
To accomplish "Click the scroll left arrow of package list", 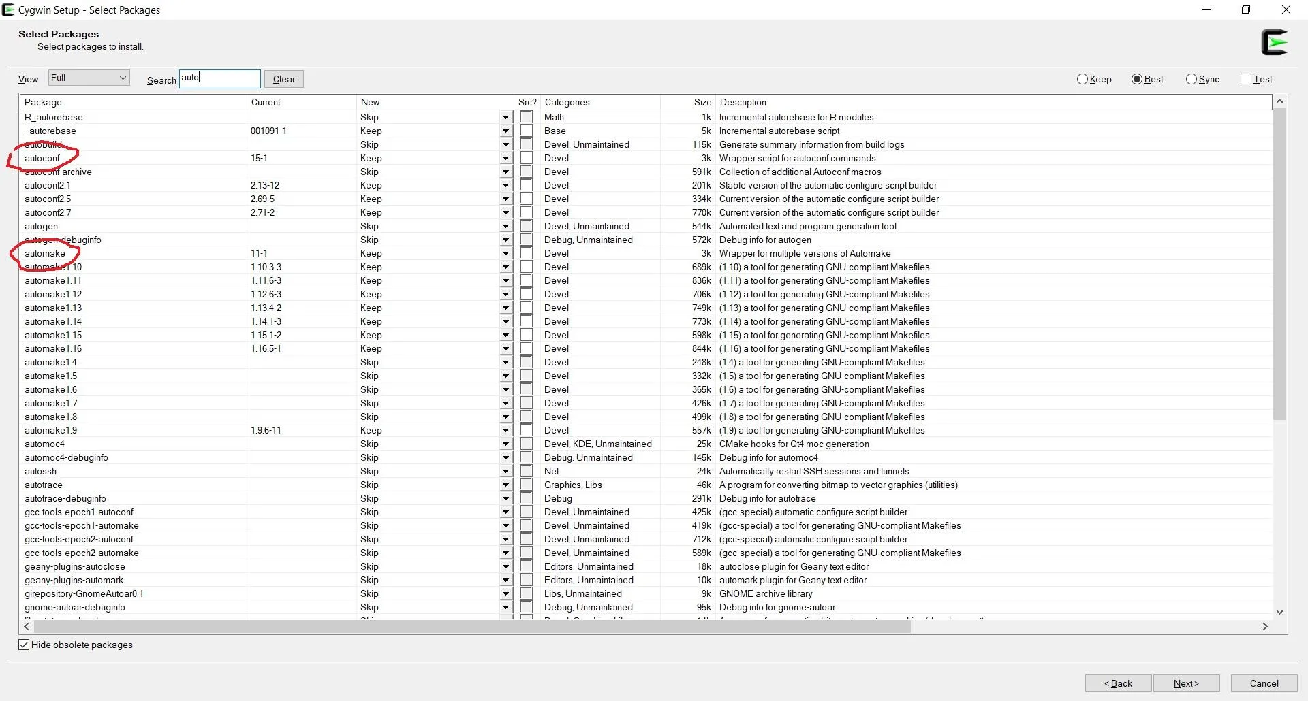I will point(27,626).
